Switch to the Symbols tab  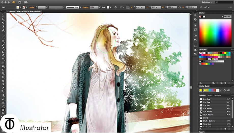[x=217, y=95]
